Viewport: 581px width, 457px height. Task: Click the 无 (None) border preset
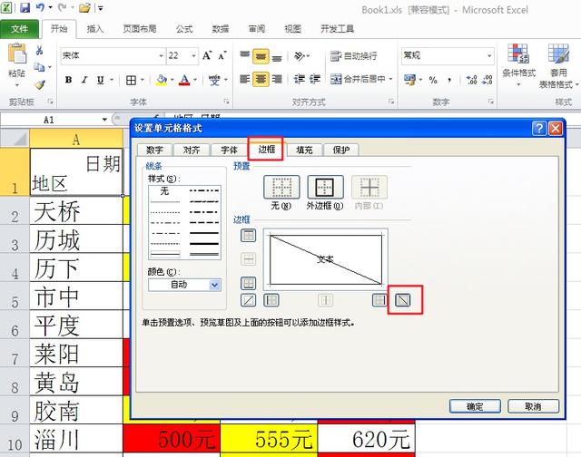[x=281, y=187]
